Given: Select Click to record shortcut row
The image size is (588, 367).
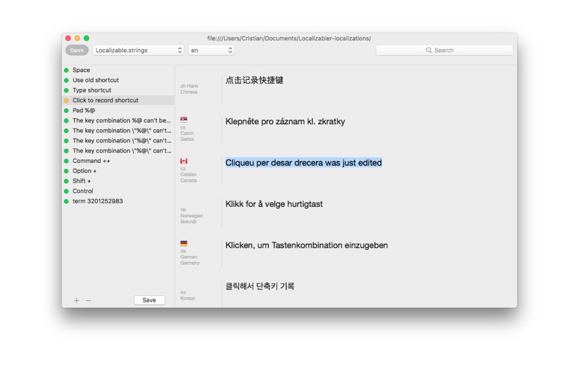Looking at the screenshot, I should click(118, 101).
